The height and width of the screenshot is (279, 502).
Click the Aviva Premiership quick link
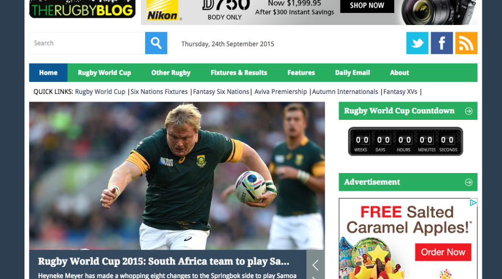point(280,92)
